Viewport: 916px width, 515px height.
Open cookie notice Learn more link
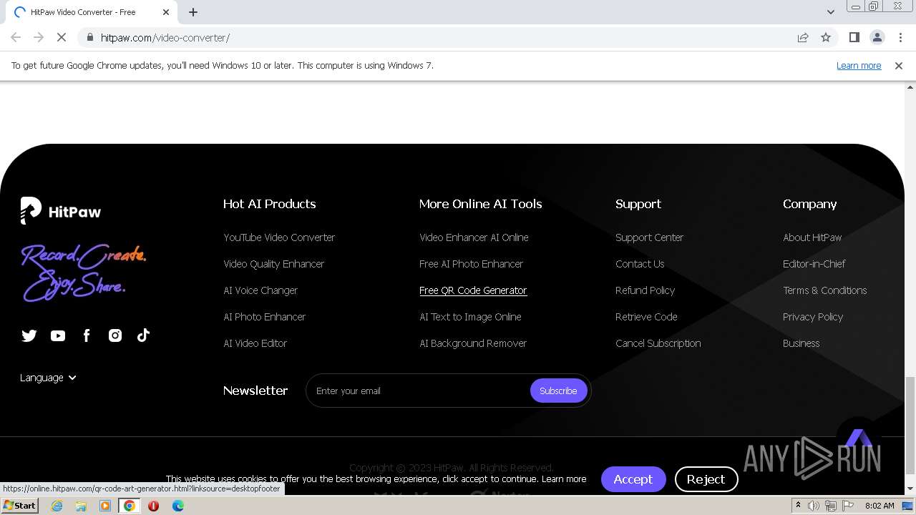point(564,479)
